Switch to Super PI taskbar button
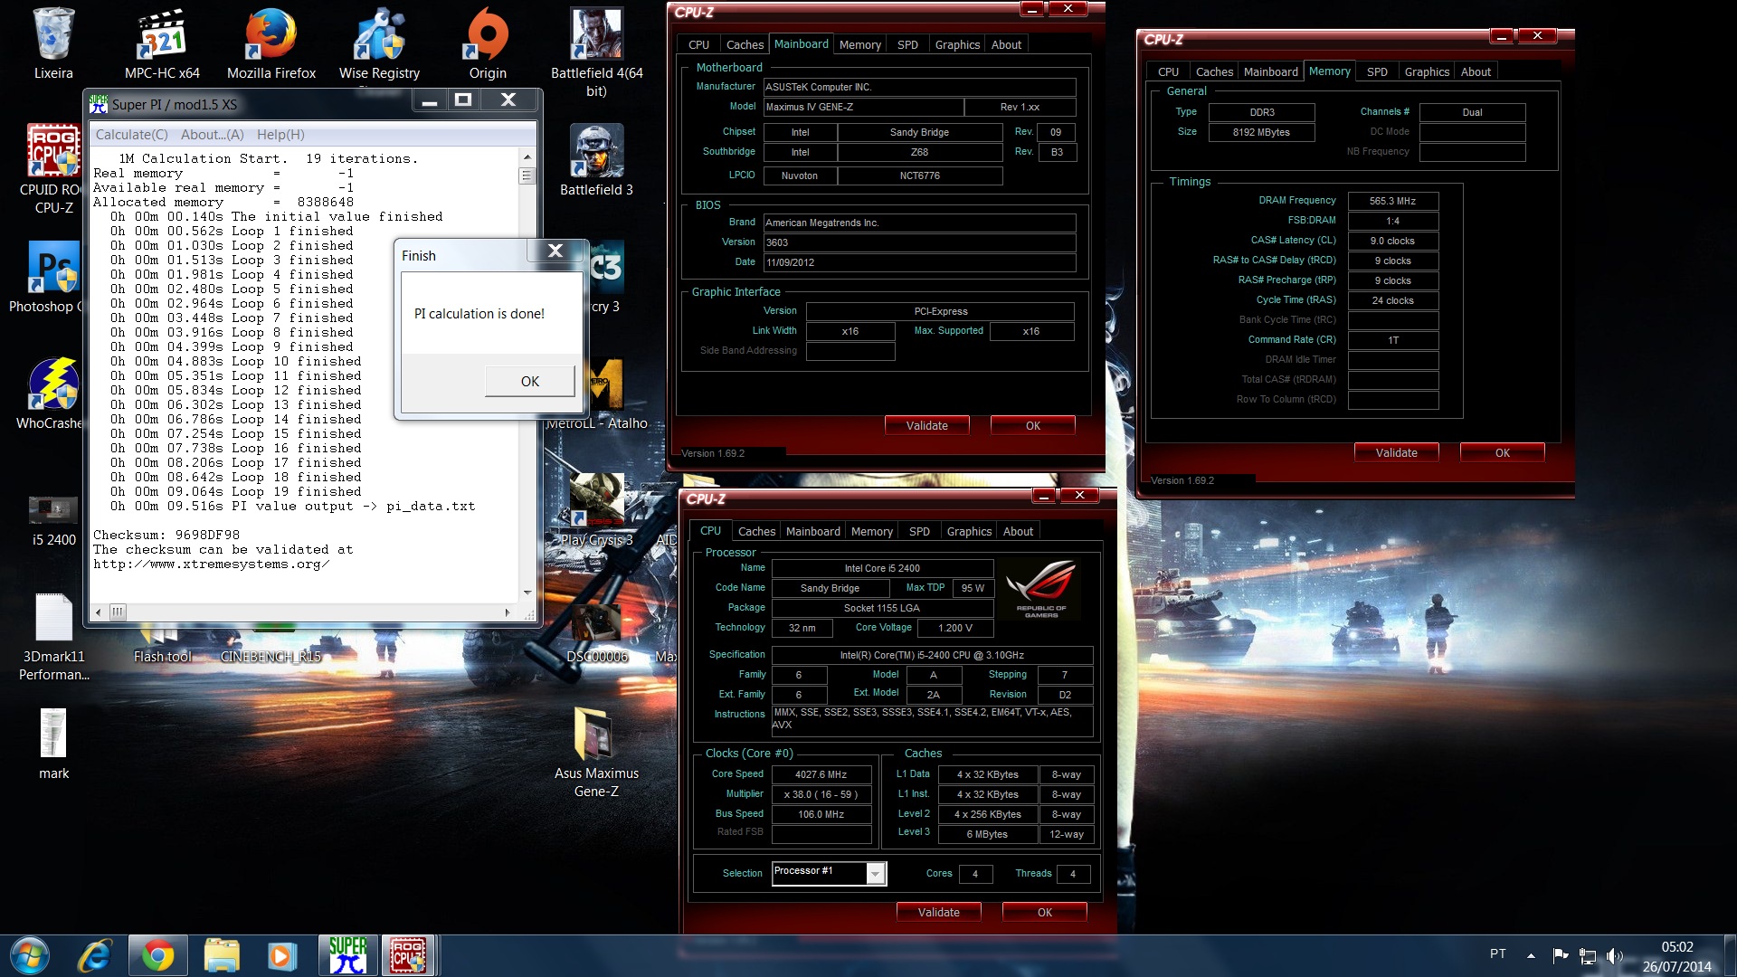 [x=347, y=955]
